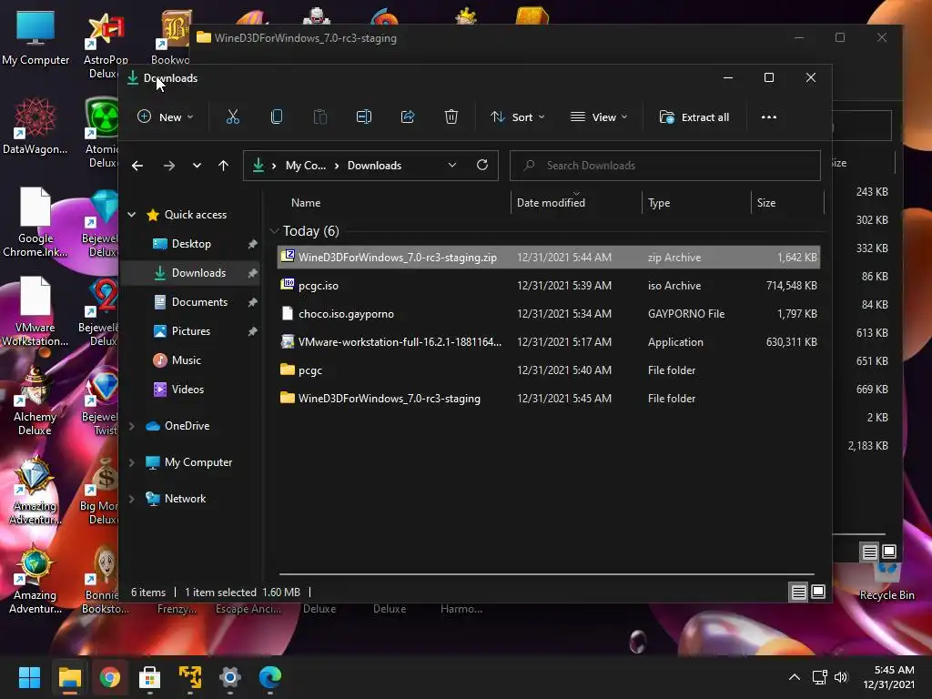Expand the Network tree node

point(132,499)
